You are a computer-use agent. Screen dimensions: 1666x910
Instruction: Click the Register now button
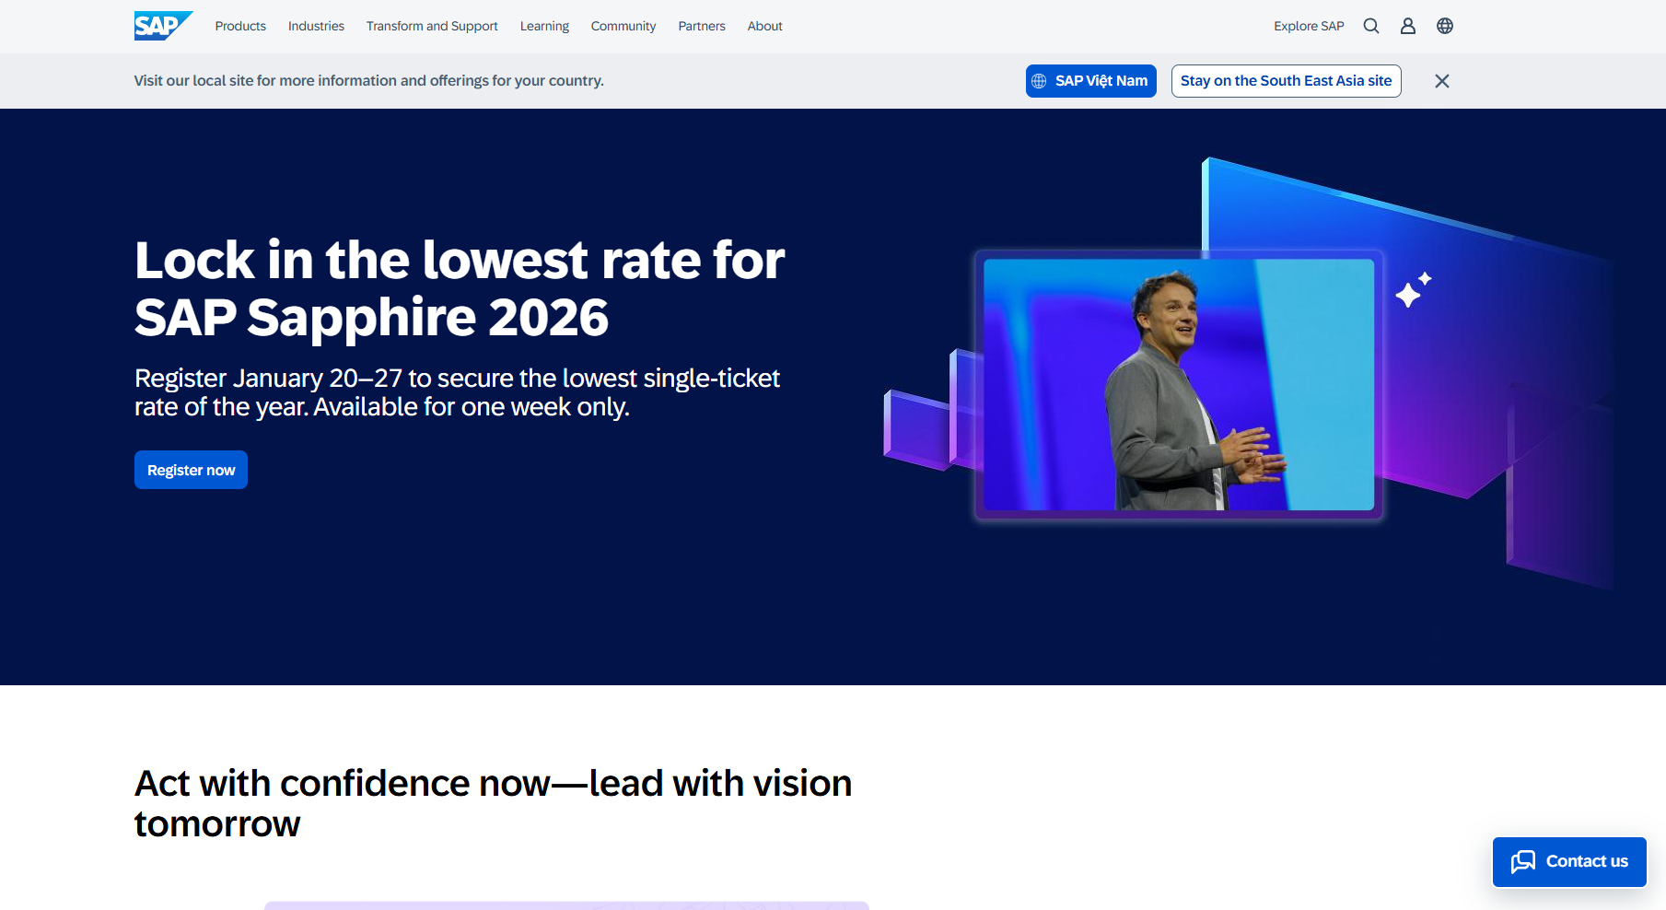[191, 470]
